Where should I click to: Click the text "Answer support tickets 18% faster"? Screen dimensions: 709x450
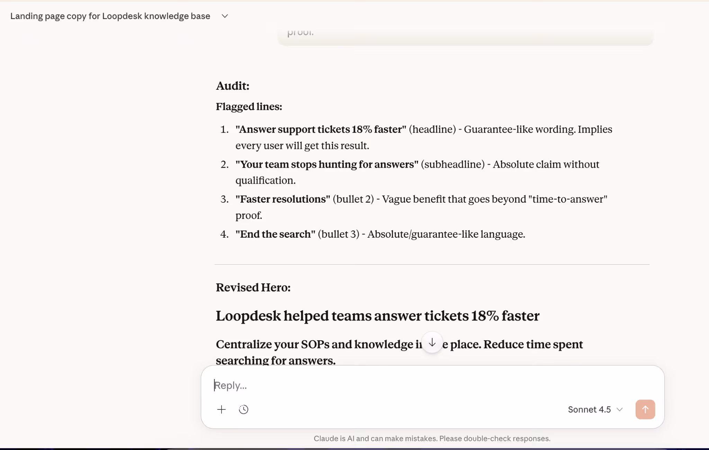tap(321, 129)
